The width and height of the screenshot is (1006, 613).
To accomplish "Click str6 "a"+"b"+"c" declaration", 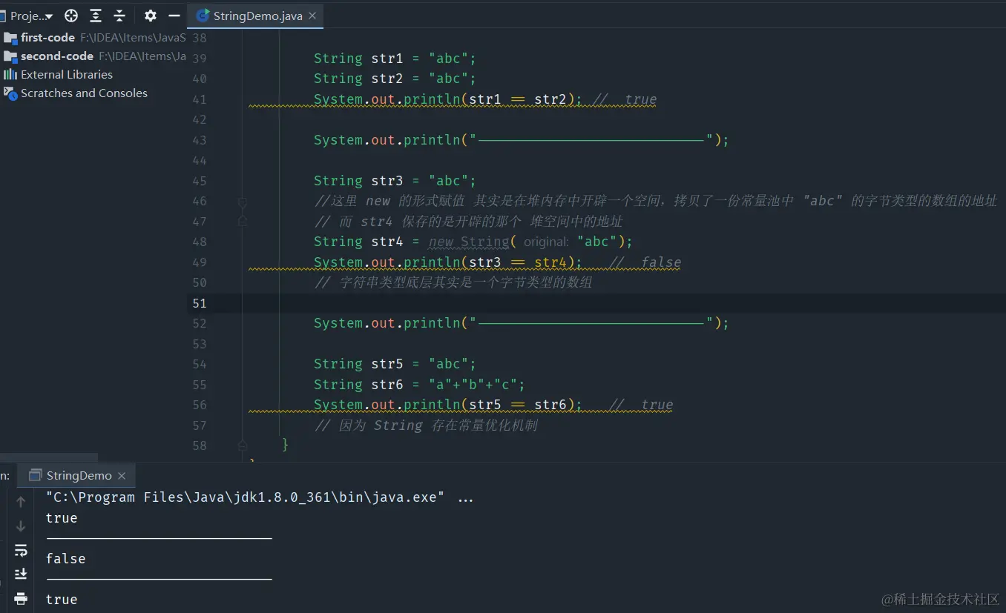I will [x=419, y=385].
